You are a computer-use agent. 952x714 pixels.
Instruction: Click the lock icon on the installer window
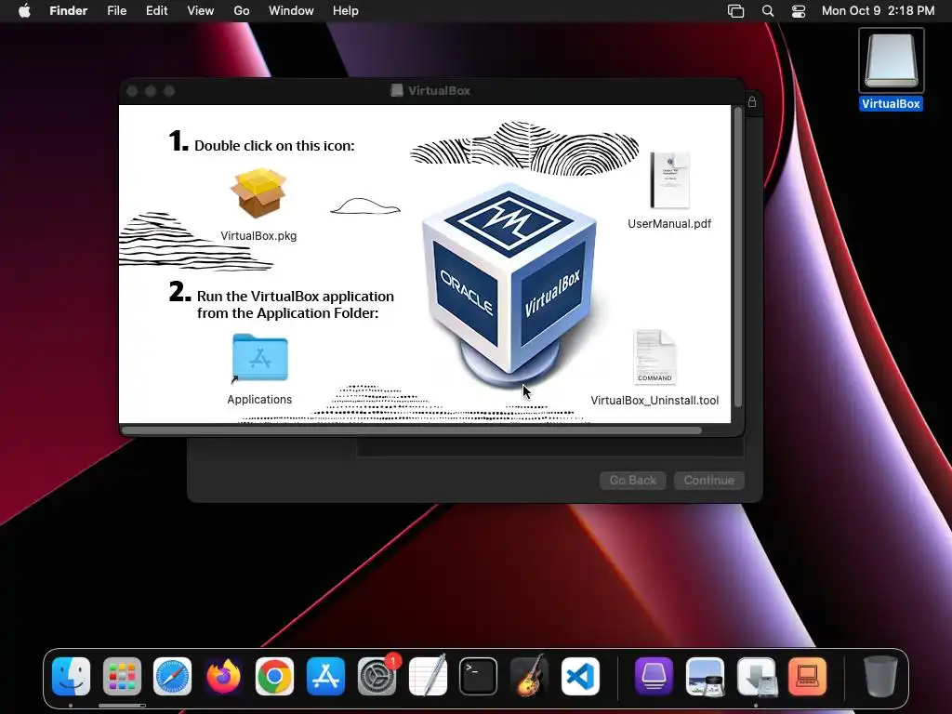point(752,102)
